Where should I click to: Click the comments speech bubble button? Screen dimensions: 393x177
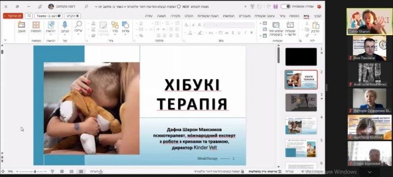click(x=29, y=16)
